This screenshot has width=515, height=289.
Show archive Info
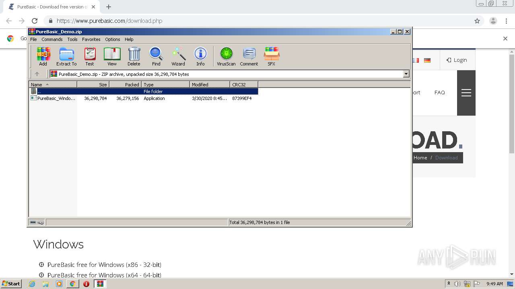tap(200, 56)
